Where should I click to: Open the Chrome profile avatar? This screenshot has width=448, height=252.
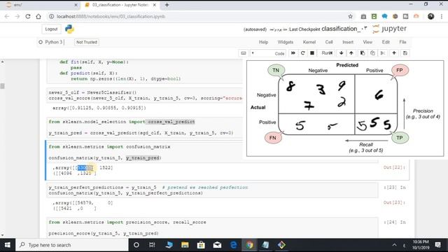431,17
